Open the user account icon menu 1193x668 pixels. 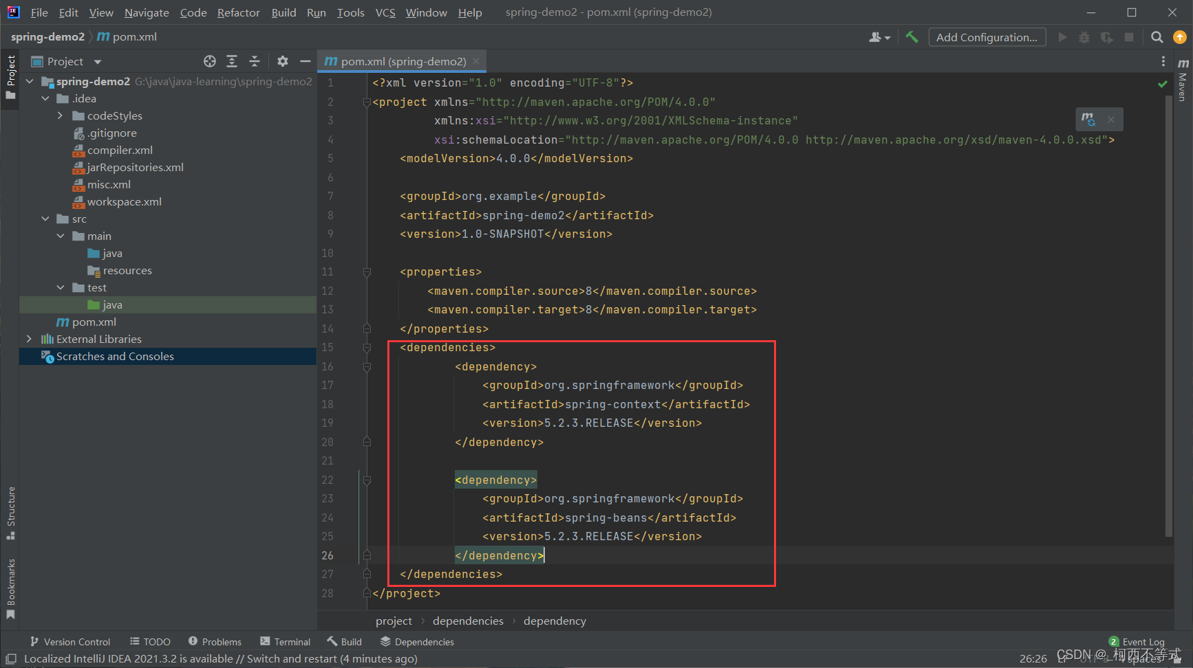tap(879, 37)
